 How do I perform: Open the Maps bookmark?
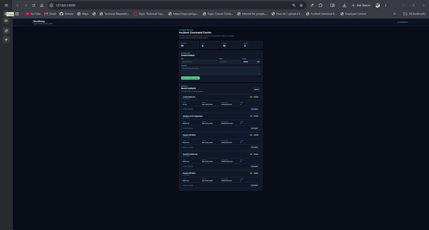click(83, 14)
